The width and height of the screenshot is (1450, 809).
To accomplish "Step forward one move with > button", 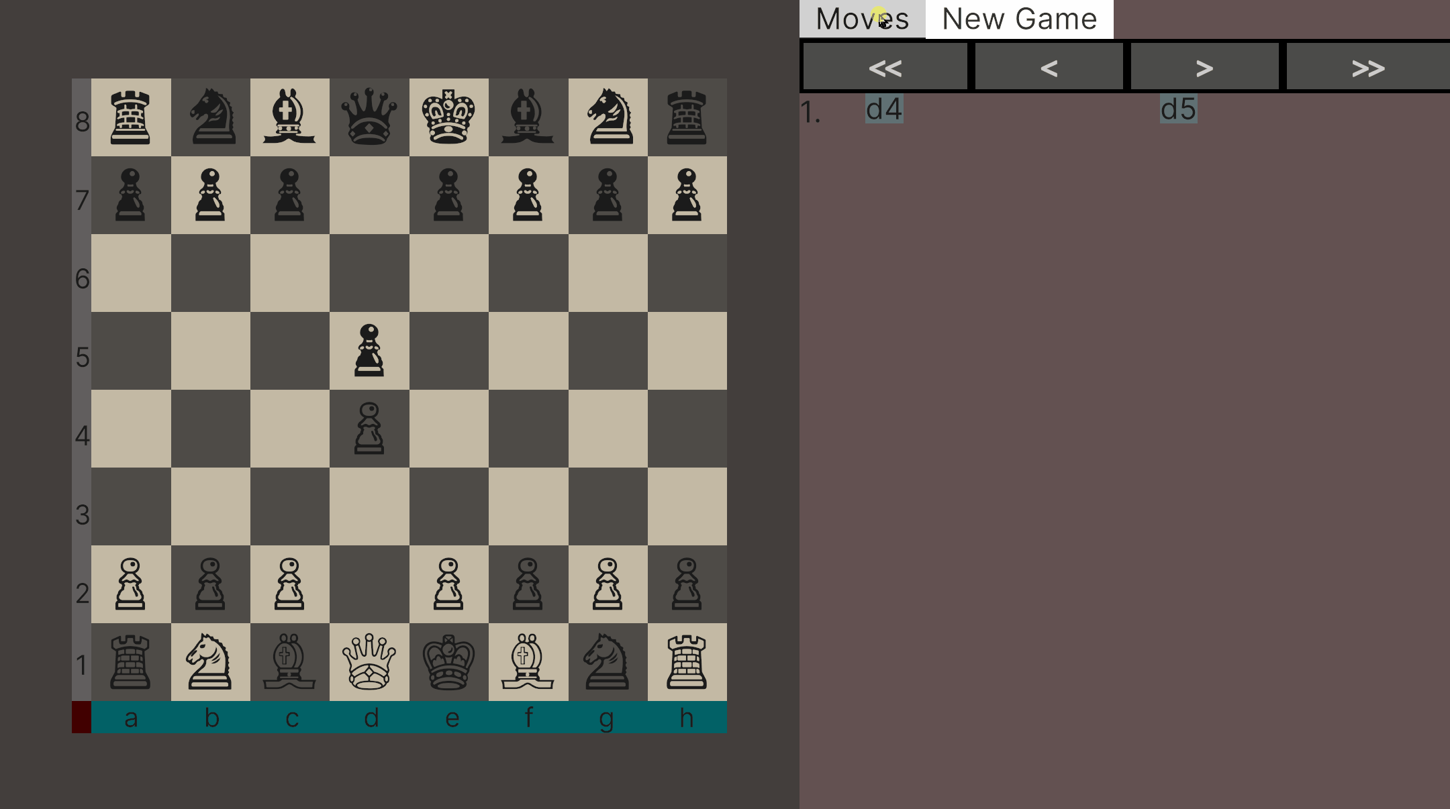I will [1204, 67].
